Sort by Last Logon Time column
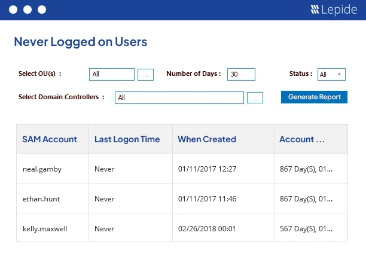366x257 pixels. tap(127, 139)
